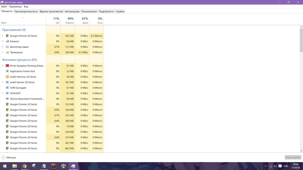Open the Notepad taskbar icon

click(x=44, y=166)
